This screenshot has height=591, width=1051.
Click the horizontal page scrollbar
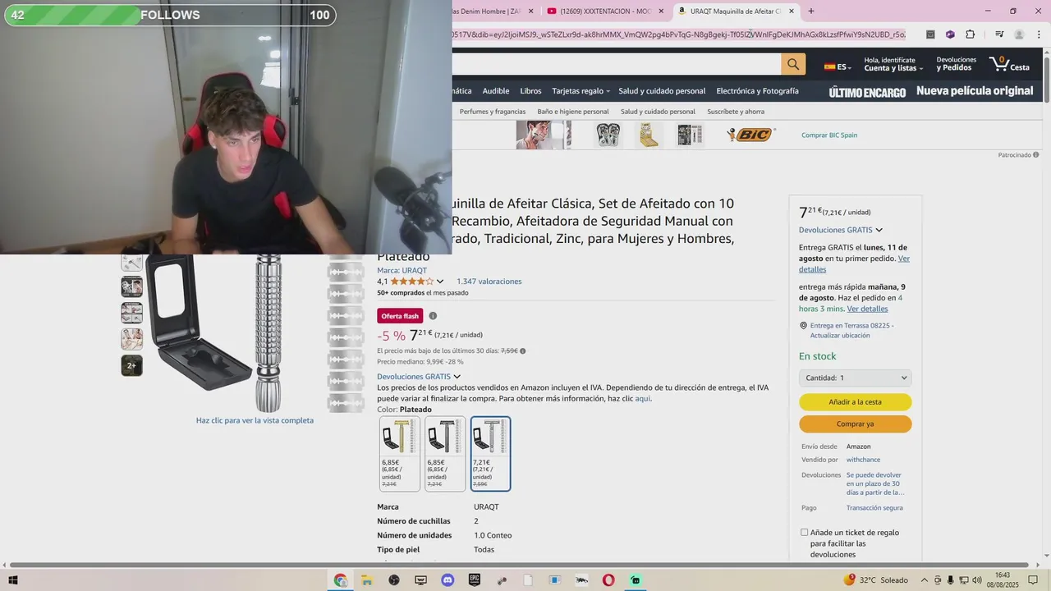tap(519, 565)
